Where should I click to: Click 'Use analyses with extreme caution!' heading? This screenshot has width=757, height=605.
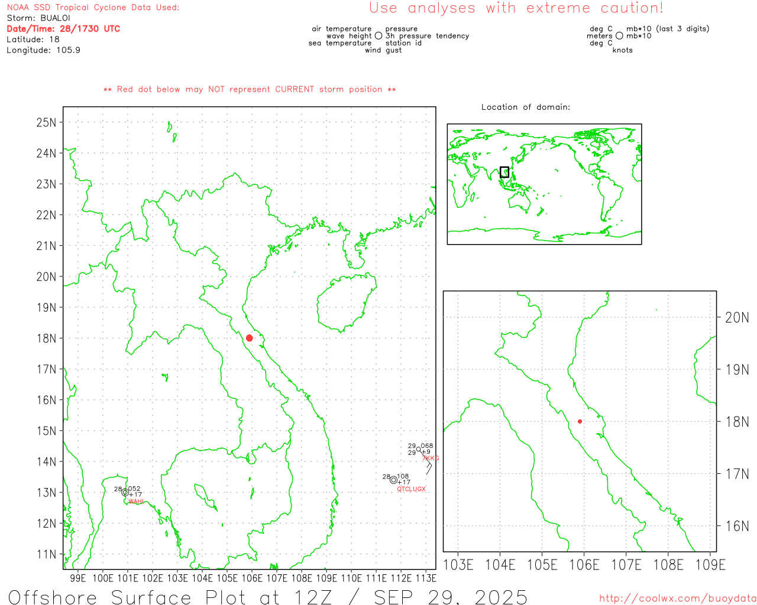[516, 8]
